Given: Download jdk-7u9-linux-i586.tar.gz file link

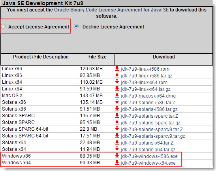Looking at the screenshot, I should 147,76.
